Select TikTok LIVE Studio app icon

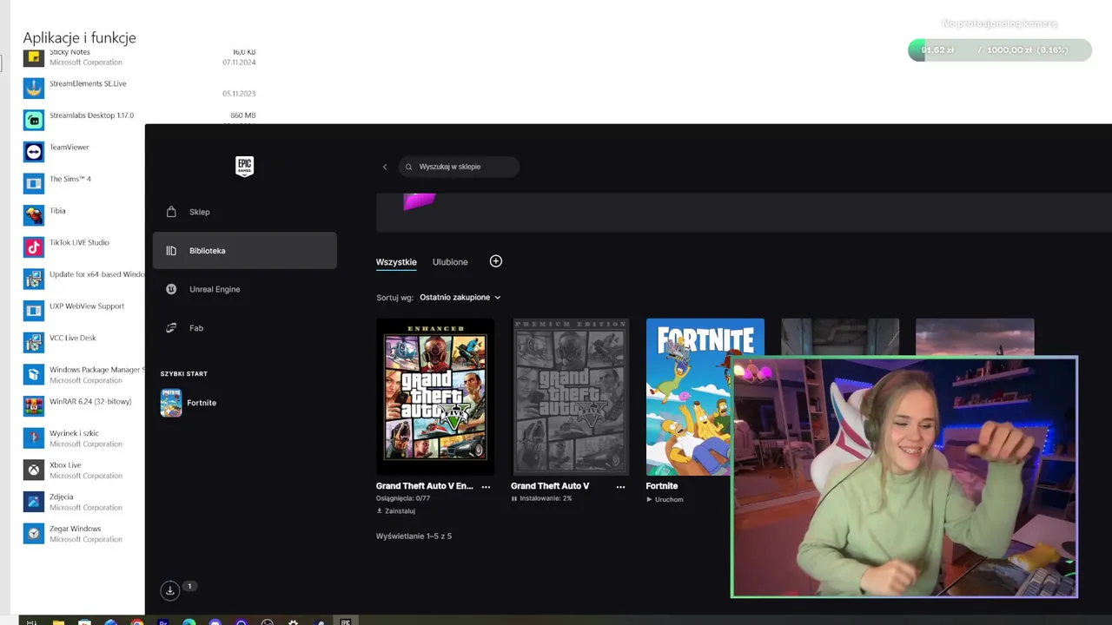33,247
